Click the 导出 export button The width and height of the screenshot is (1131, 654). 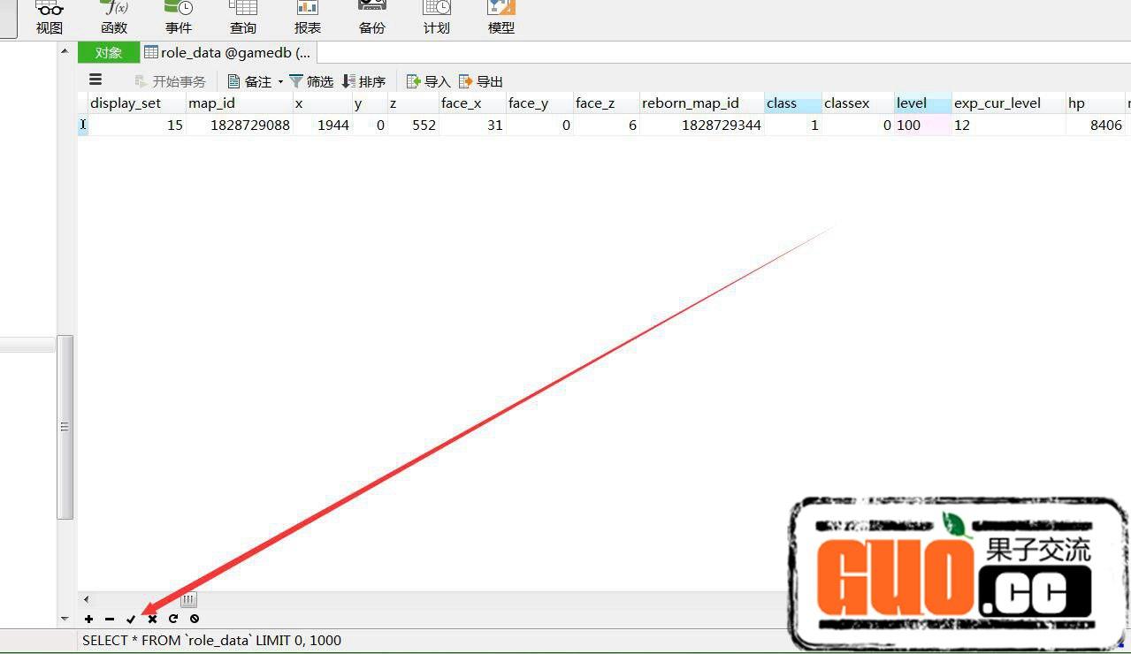coord(480,81)
